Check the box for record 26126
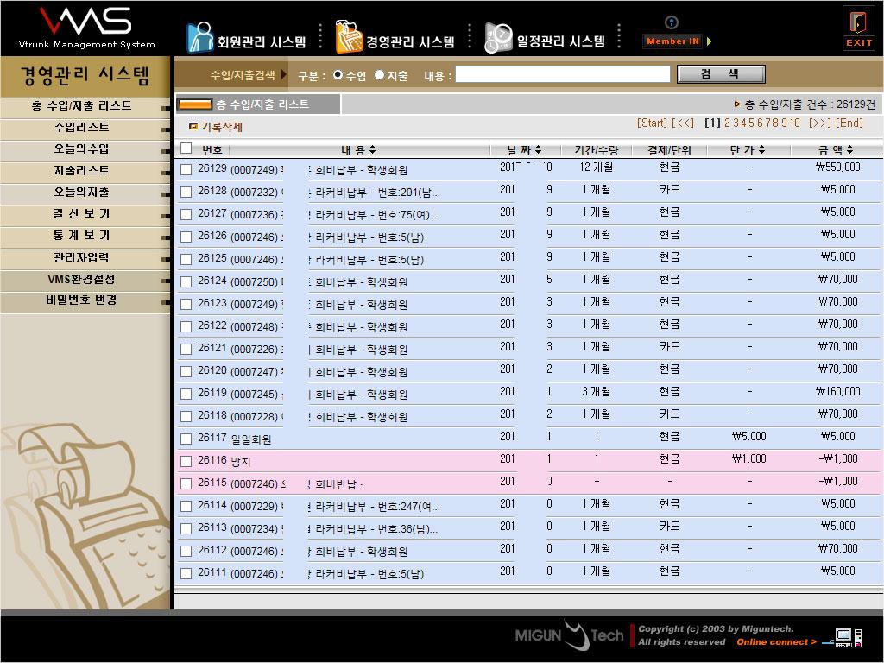The image size is (884, 663). click(x=186, y=237)
